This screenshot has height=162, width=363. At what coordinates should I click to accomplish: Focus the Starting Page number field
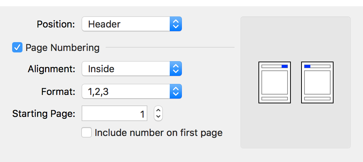[114, 114]
